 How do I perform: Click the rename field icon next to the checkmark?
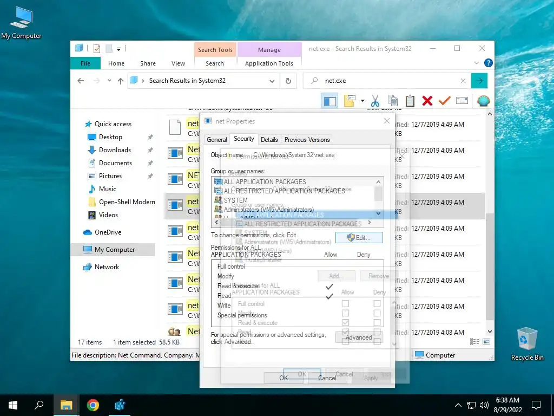pos(462,101)
